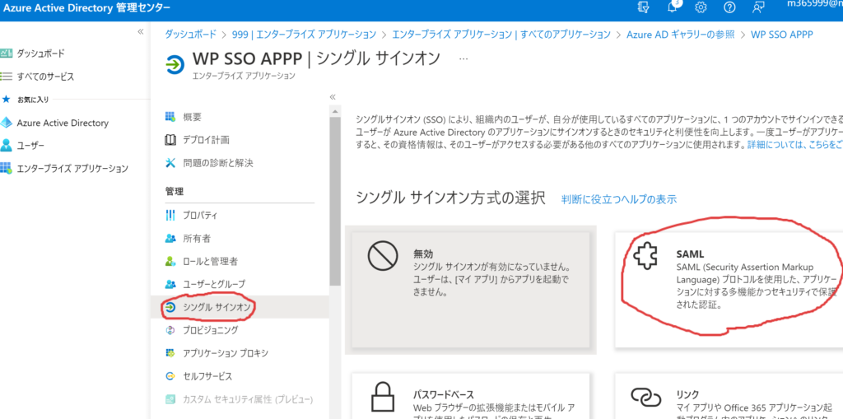Click the カスタム セキュリティ属性 icon

click(170, 399)
